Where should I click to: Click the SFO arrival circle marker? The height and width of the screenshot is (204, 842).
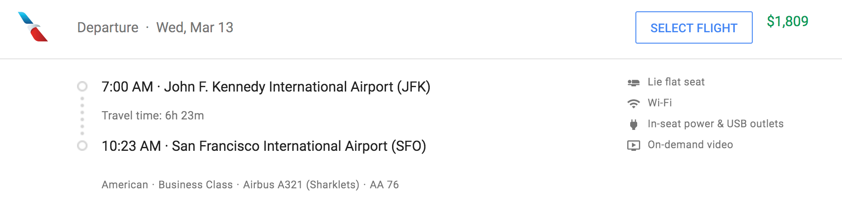tap(82, 146)
